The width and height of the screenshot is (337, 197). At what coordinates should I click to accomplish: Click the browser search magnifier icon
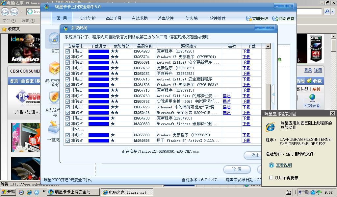[327, 11]
